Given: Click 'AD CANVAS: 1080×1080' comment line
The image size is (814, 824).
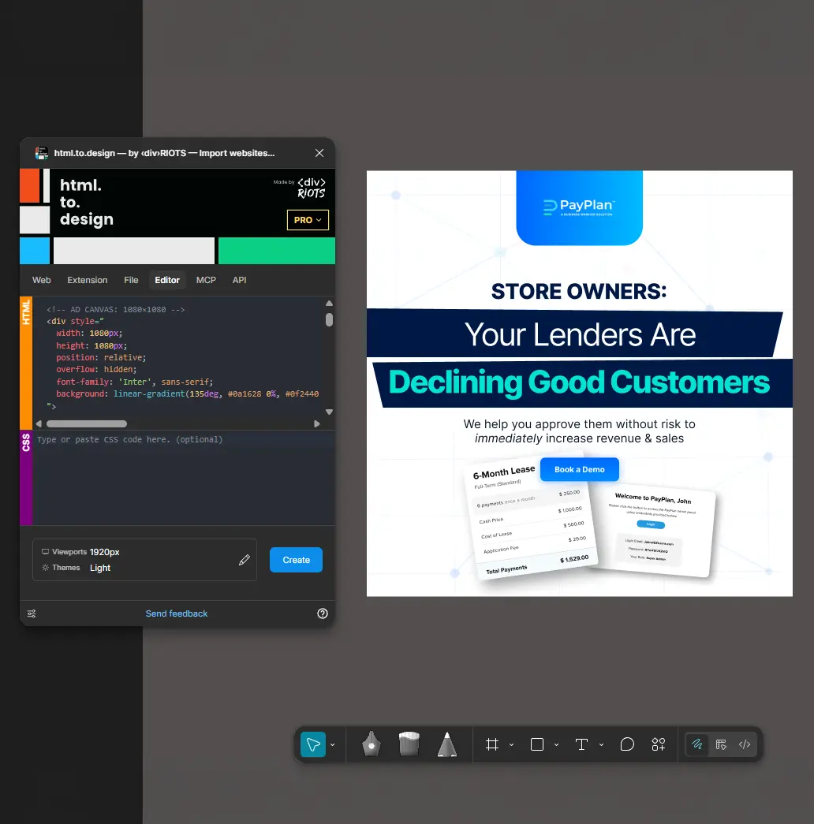Looking at the screenshot, I should pos(116,310).
